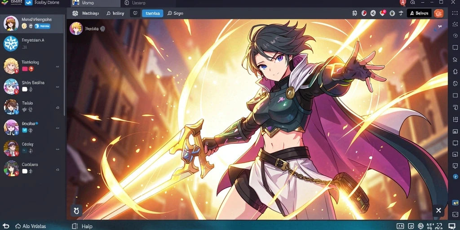Click the blue pill badge under first contact
This screenshot has height=230, width=460.
click(x=43, y=26)
